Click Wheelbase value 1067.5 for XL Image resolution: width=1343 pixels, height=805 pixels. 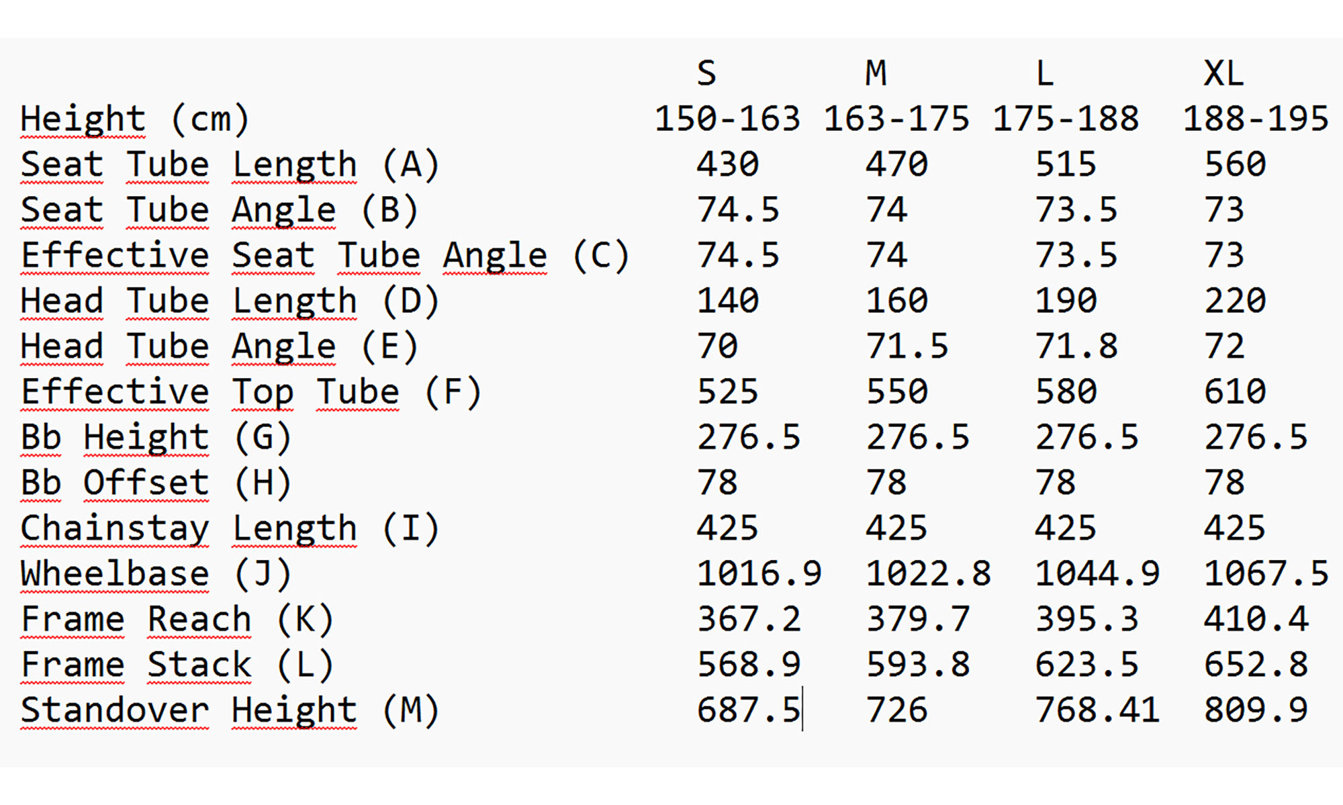(x=1266, y=574)
